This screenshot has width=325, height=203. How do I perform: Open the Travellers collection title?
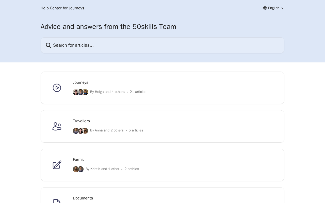point(81,121)
